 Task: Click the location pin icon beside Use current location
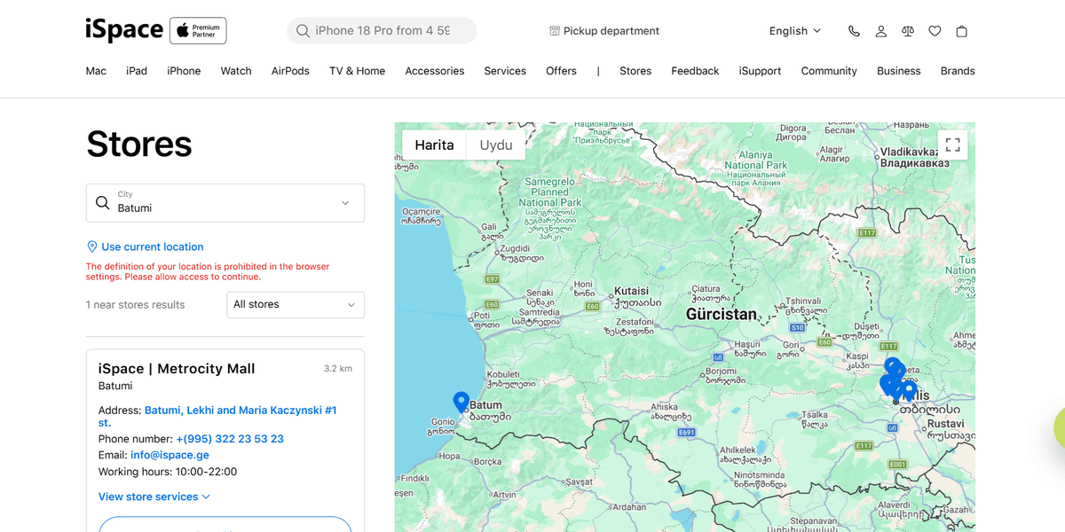pos(91,247)
